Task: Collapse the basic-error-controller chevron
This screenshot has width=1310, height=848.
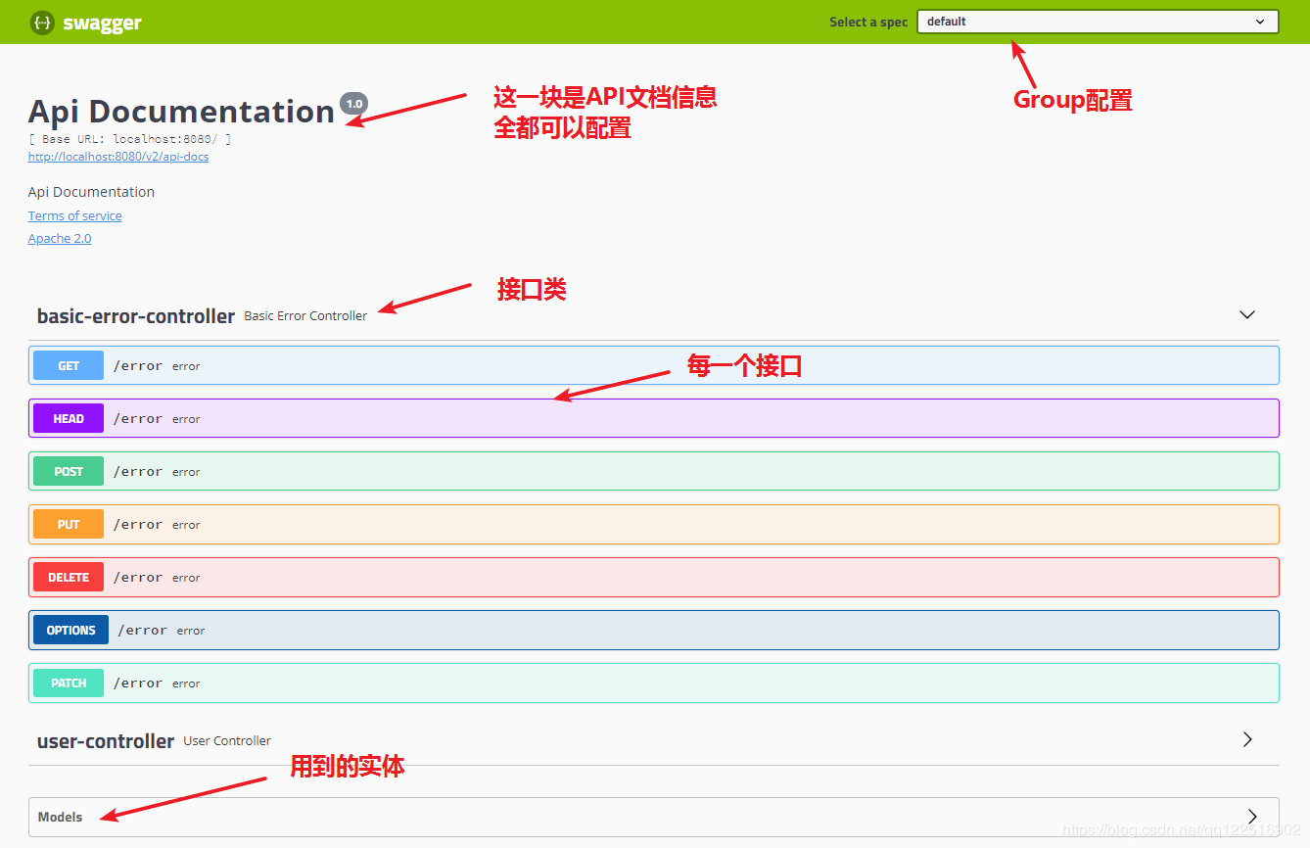Action: 1246,315
